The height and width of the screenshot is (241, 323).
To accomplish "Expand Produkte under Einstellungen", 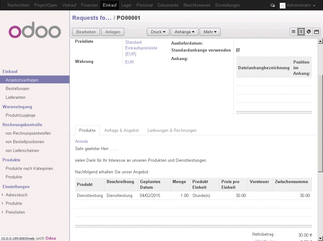I will coord(3,203).
